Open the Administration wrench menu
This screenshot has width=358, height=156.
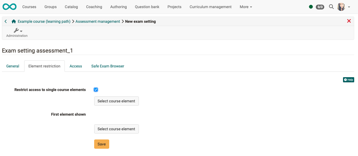[16, 30]
